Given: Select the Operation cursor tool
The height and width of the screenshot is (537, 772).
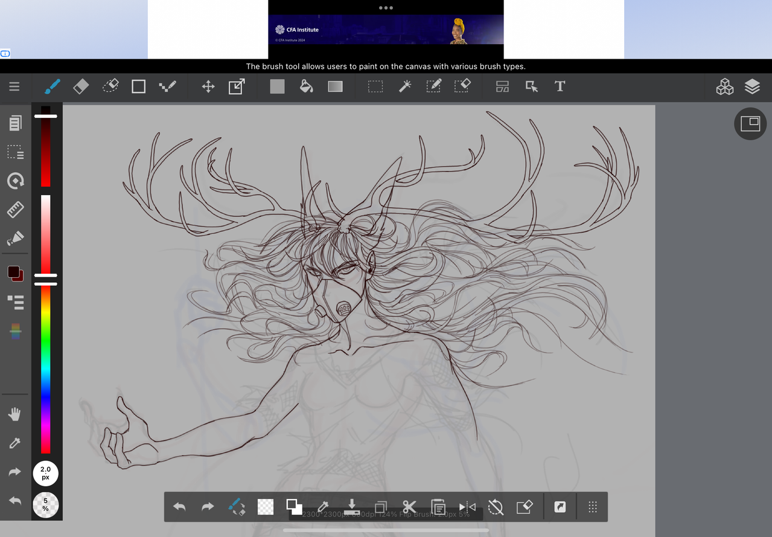Looking at the screenshot, I should click(x=532, y=87).
